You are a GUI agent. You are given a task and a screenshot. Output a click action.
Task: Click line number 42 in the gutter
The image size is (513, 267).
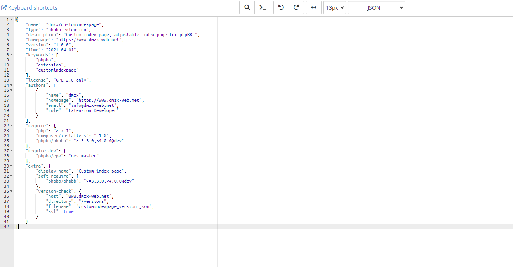(x=6, y=227)
